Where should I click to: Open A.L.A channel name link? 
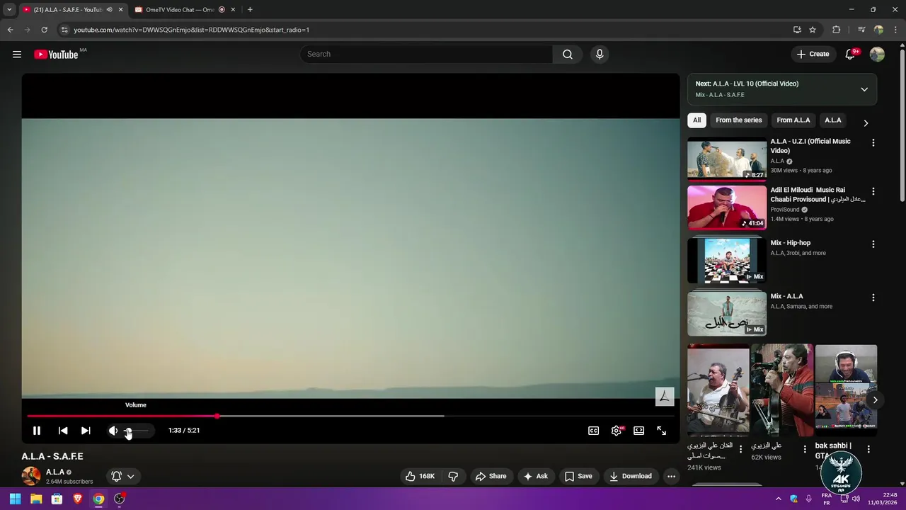[55, 472]
